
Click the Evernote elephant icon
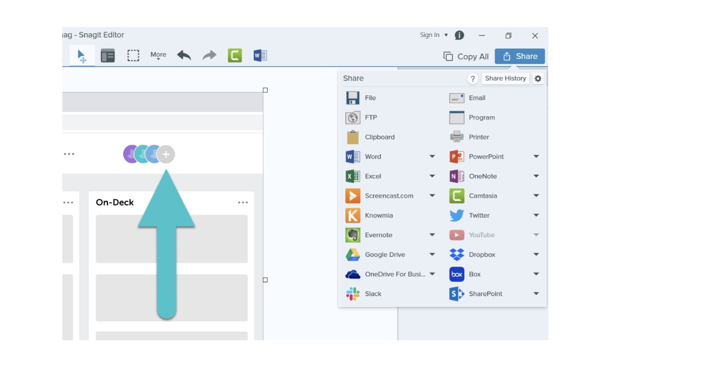[x=353, y=235]
